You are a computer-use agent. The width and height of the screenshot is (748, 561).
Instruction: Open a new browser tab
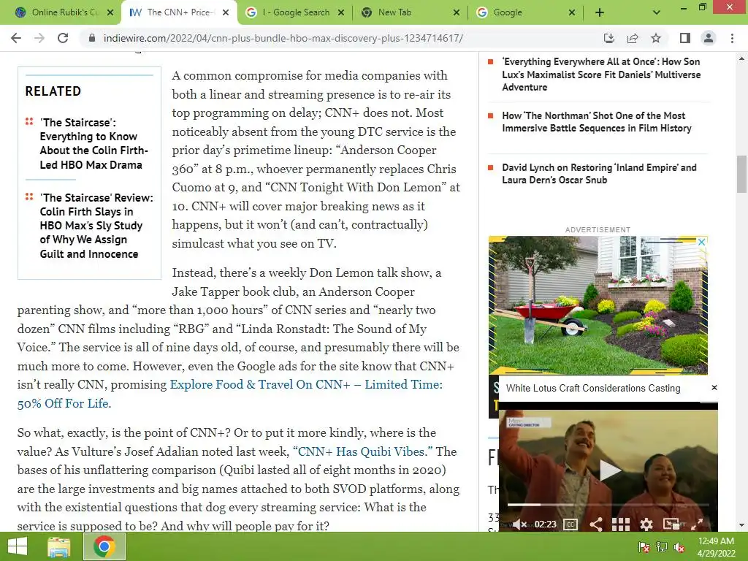(600, 12)
